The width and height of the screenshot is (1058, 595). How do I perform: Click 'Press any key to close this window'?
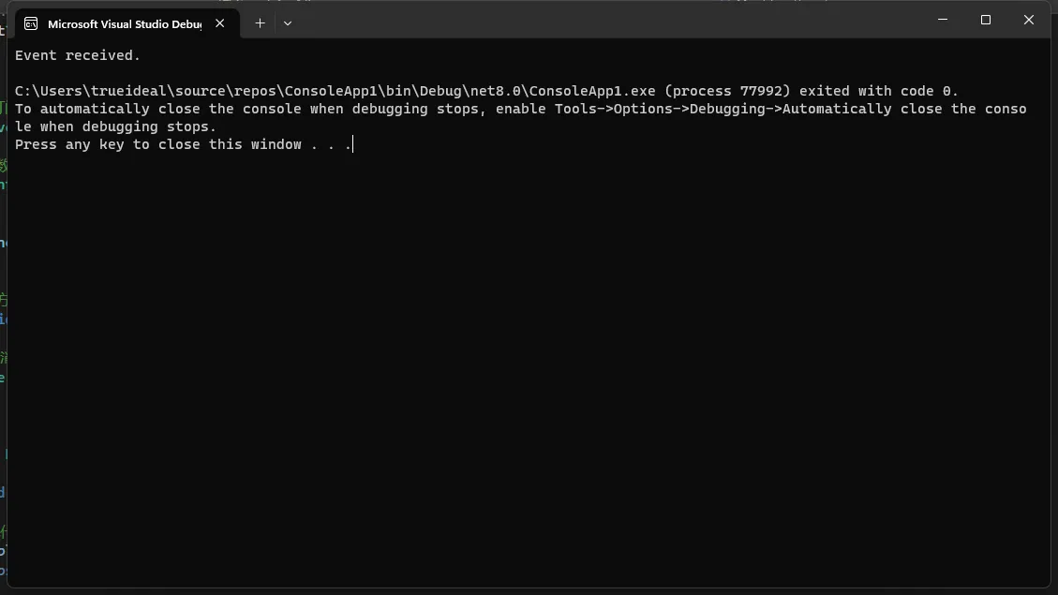click(157, 144)
